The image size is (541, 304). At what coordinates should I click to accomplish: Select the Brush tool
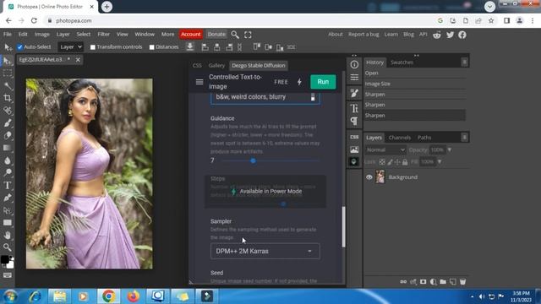click(x=8, y=123)
